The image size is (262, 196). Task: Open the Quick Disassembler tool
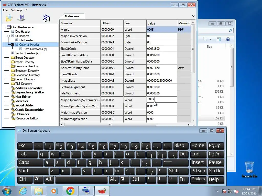[x=30, y=109]
